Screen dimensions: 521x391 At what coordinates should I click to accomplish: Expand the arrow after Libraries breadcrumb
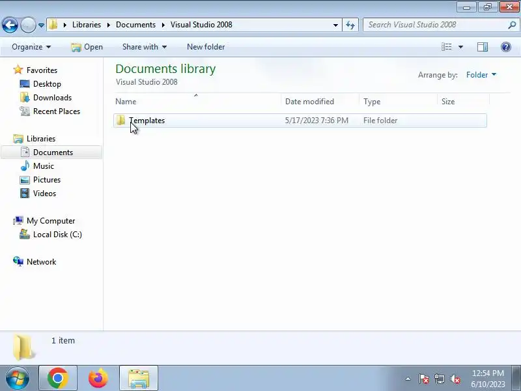pyautogui.click(x=108, y=25)
